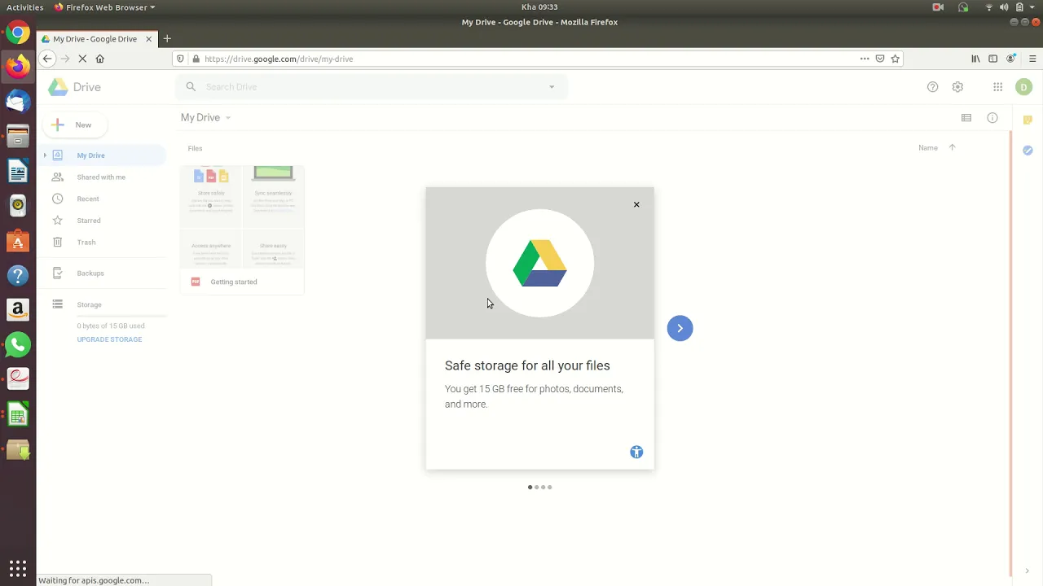This screenshot has width=1043, height=586.
Task: Show details info panel
Action: point(992,118)
